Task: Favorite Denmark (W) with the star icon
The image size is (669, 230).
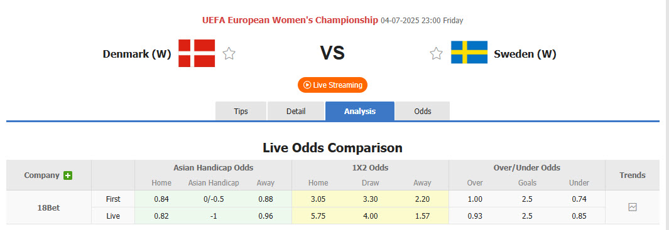Action: coord(229,54)
